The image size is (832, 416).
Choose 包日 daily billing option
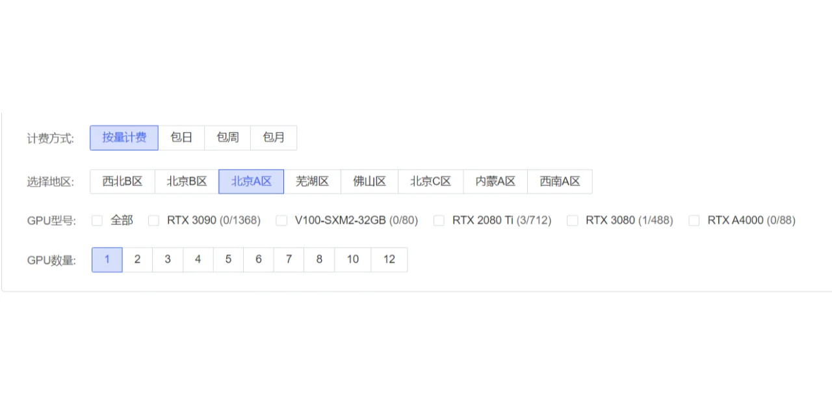[x=181, y=138]
